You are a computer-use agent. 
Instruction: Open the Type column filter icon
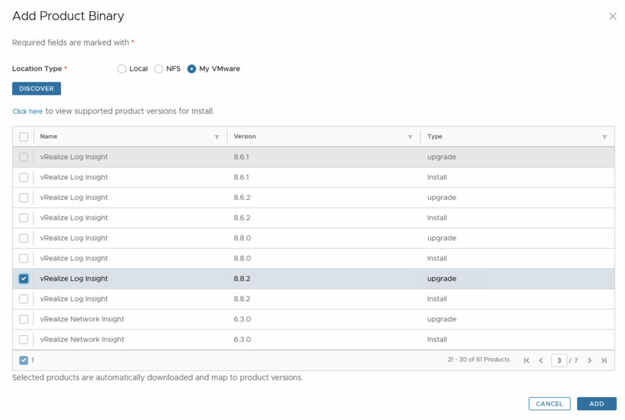[604, 137]
